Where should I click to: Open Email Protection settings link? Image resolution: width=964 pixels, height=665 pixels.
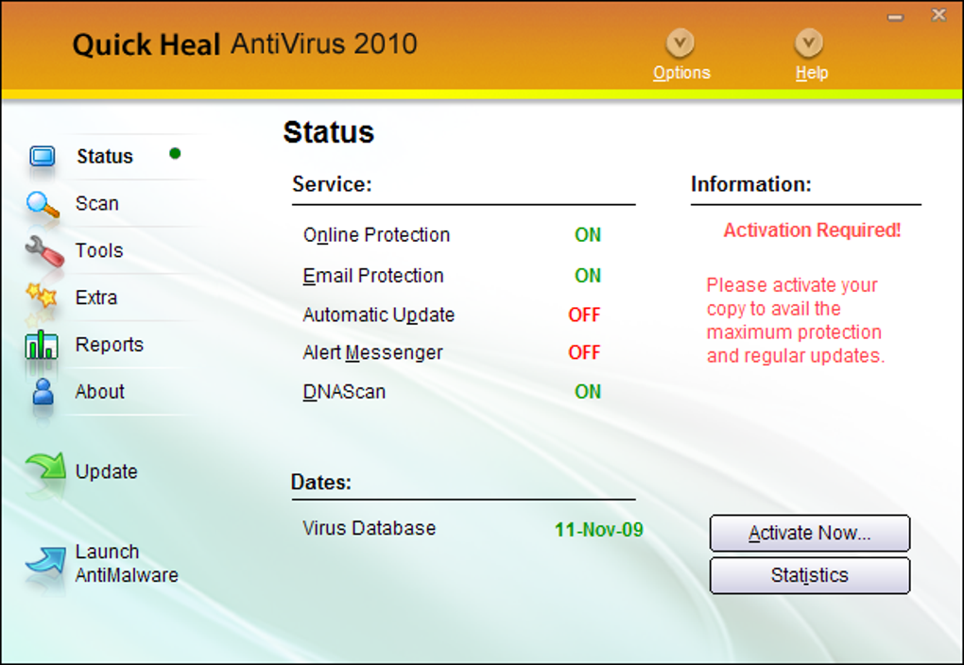click(372, 275)
